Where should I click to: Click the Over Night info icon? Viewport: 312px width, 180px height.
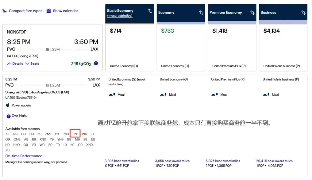(x=8, y=116)
